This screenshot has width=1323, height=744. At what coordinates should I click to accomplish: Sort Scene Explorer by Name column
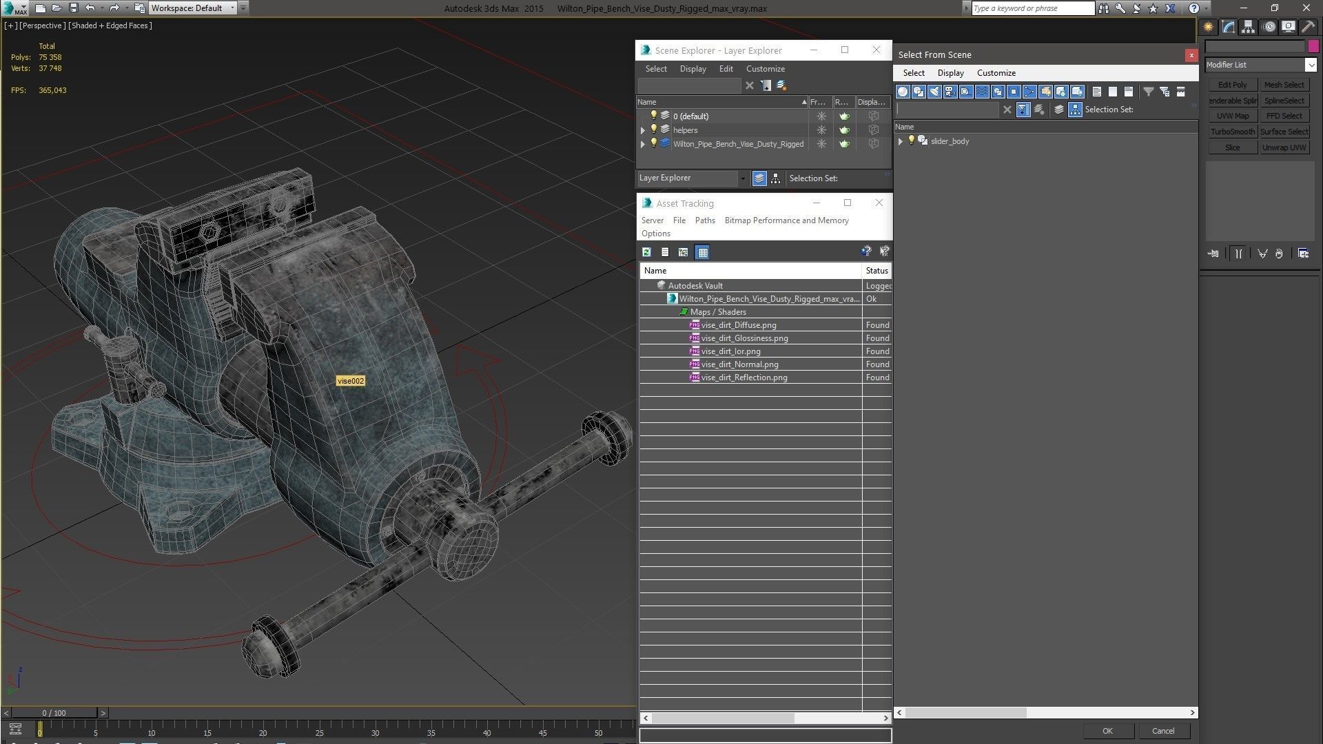coord(721,102)
